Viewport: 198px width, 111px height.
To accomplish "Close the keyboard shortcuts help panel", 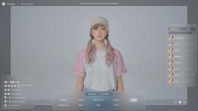I will (31, 79).
